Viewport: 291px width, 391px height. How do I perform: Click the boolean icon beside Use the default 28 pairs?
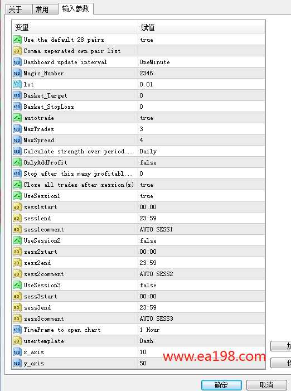17,40
